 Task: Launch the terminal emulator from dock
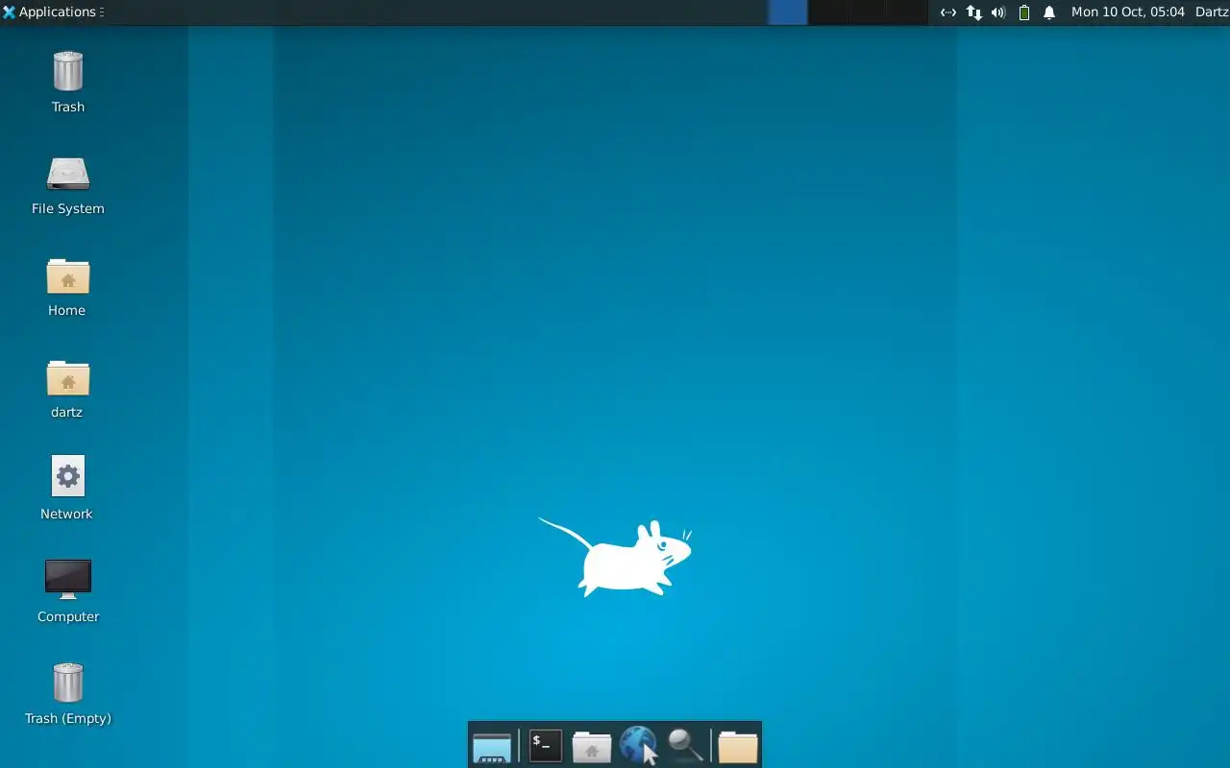(x=546, y=746)
